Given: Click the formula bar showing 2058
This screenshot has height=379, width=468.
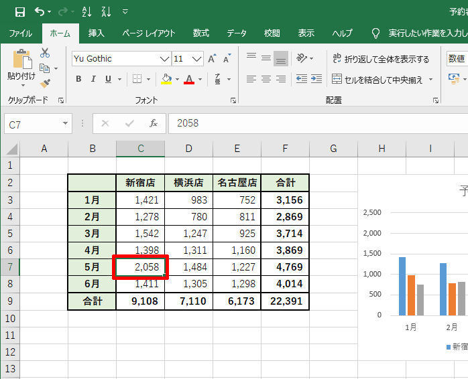Looking at the screenshot, I should (318, 123).
